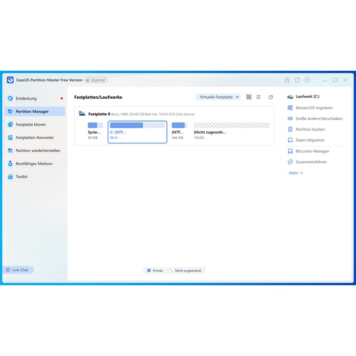Click Größe ändern/Verschieben action
The image size is (356, 356).
tap(319, 119)
